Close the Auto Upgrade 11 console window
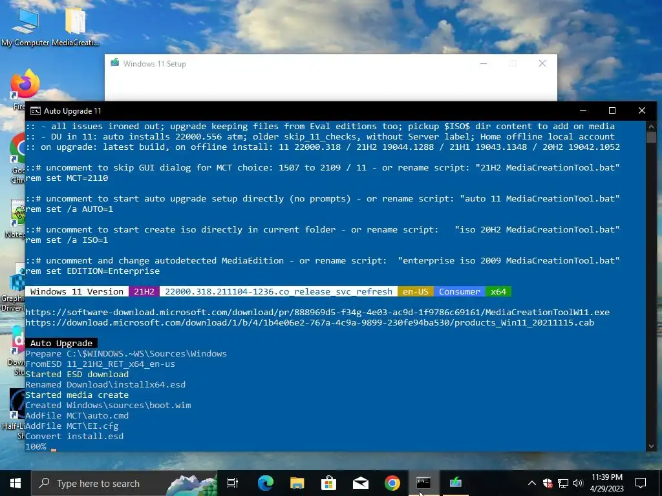This screenshot has height=496, width=662. click(642, 110)
